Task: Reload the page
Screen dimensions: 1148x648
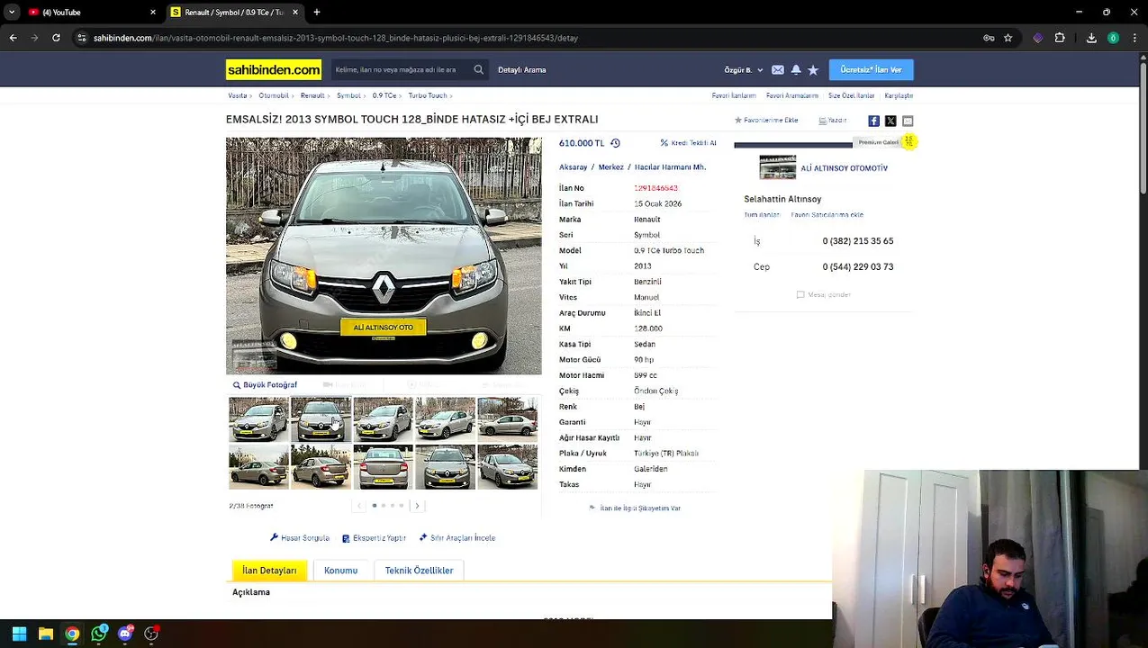Action: click(56, 38)
